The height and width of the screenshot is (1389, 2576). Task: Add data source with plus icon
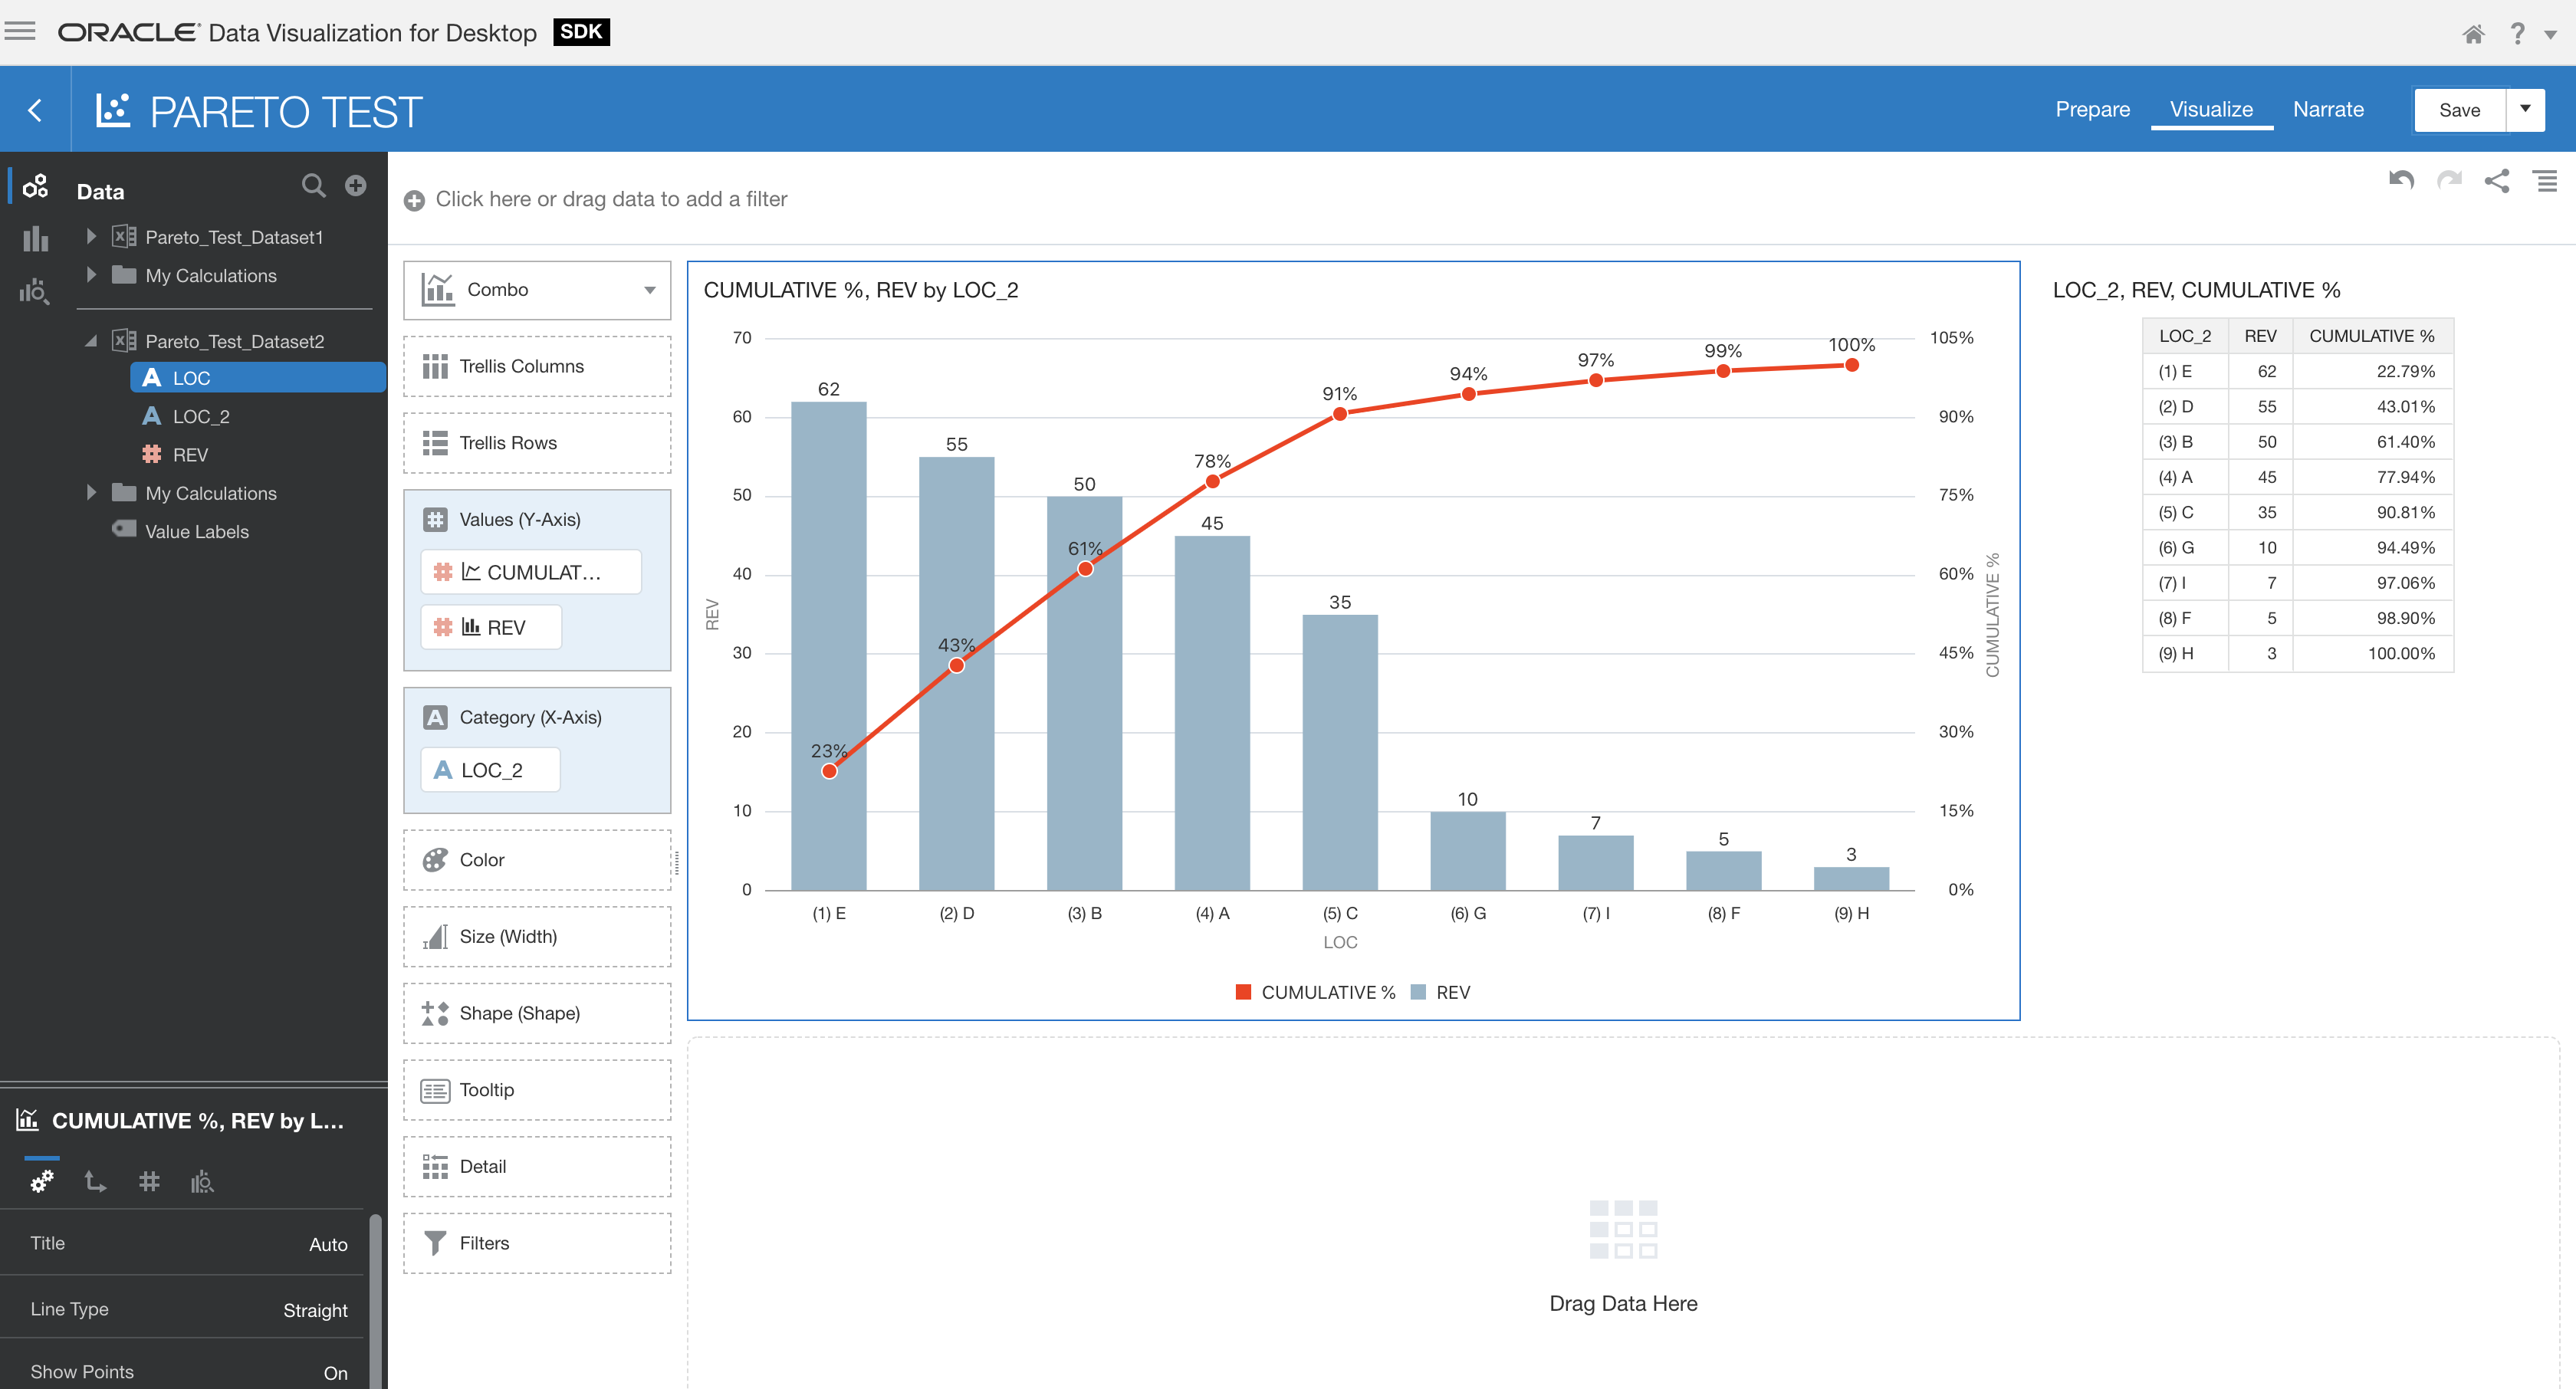coord(355,186)
